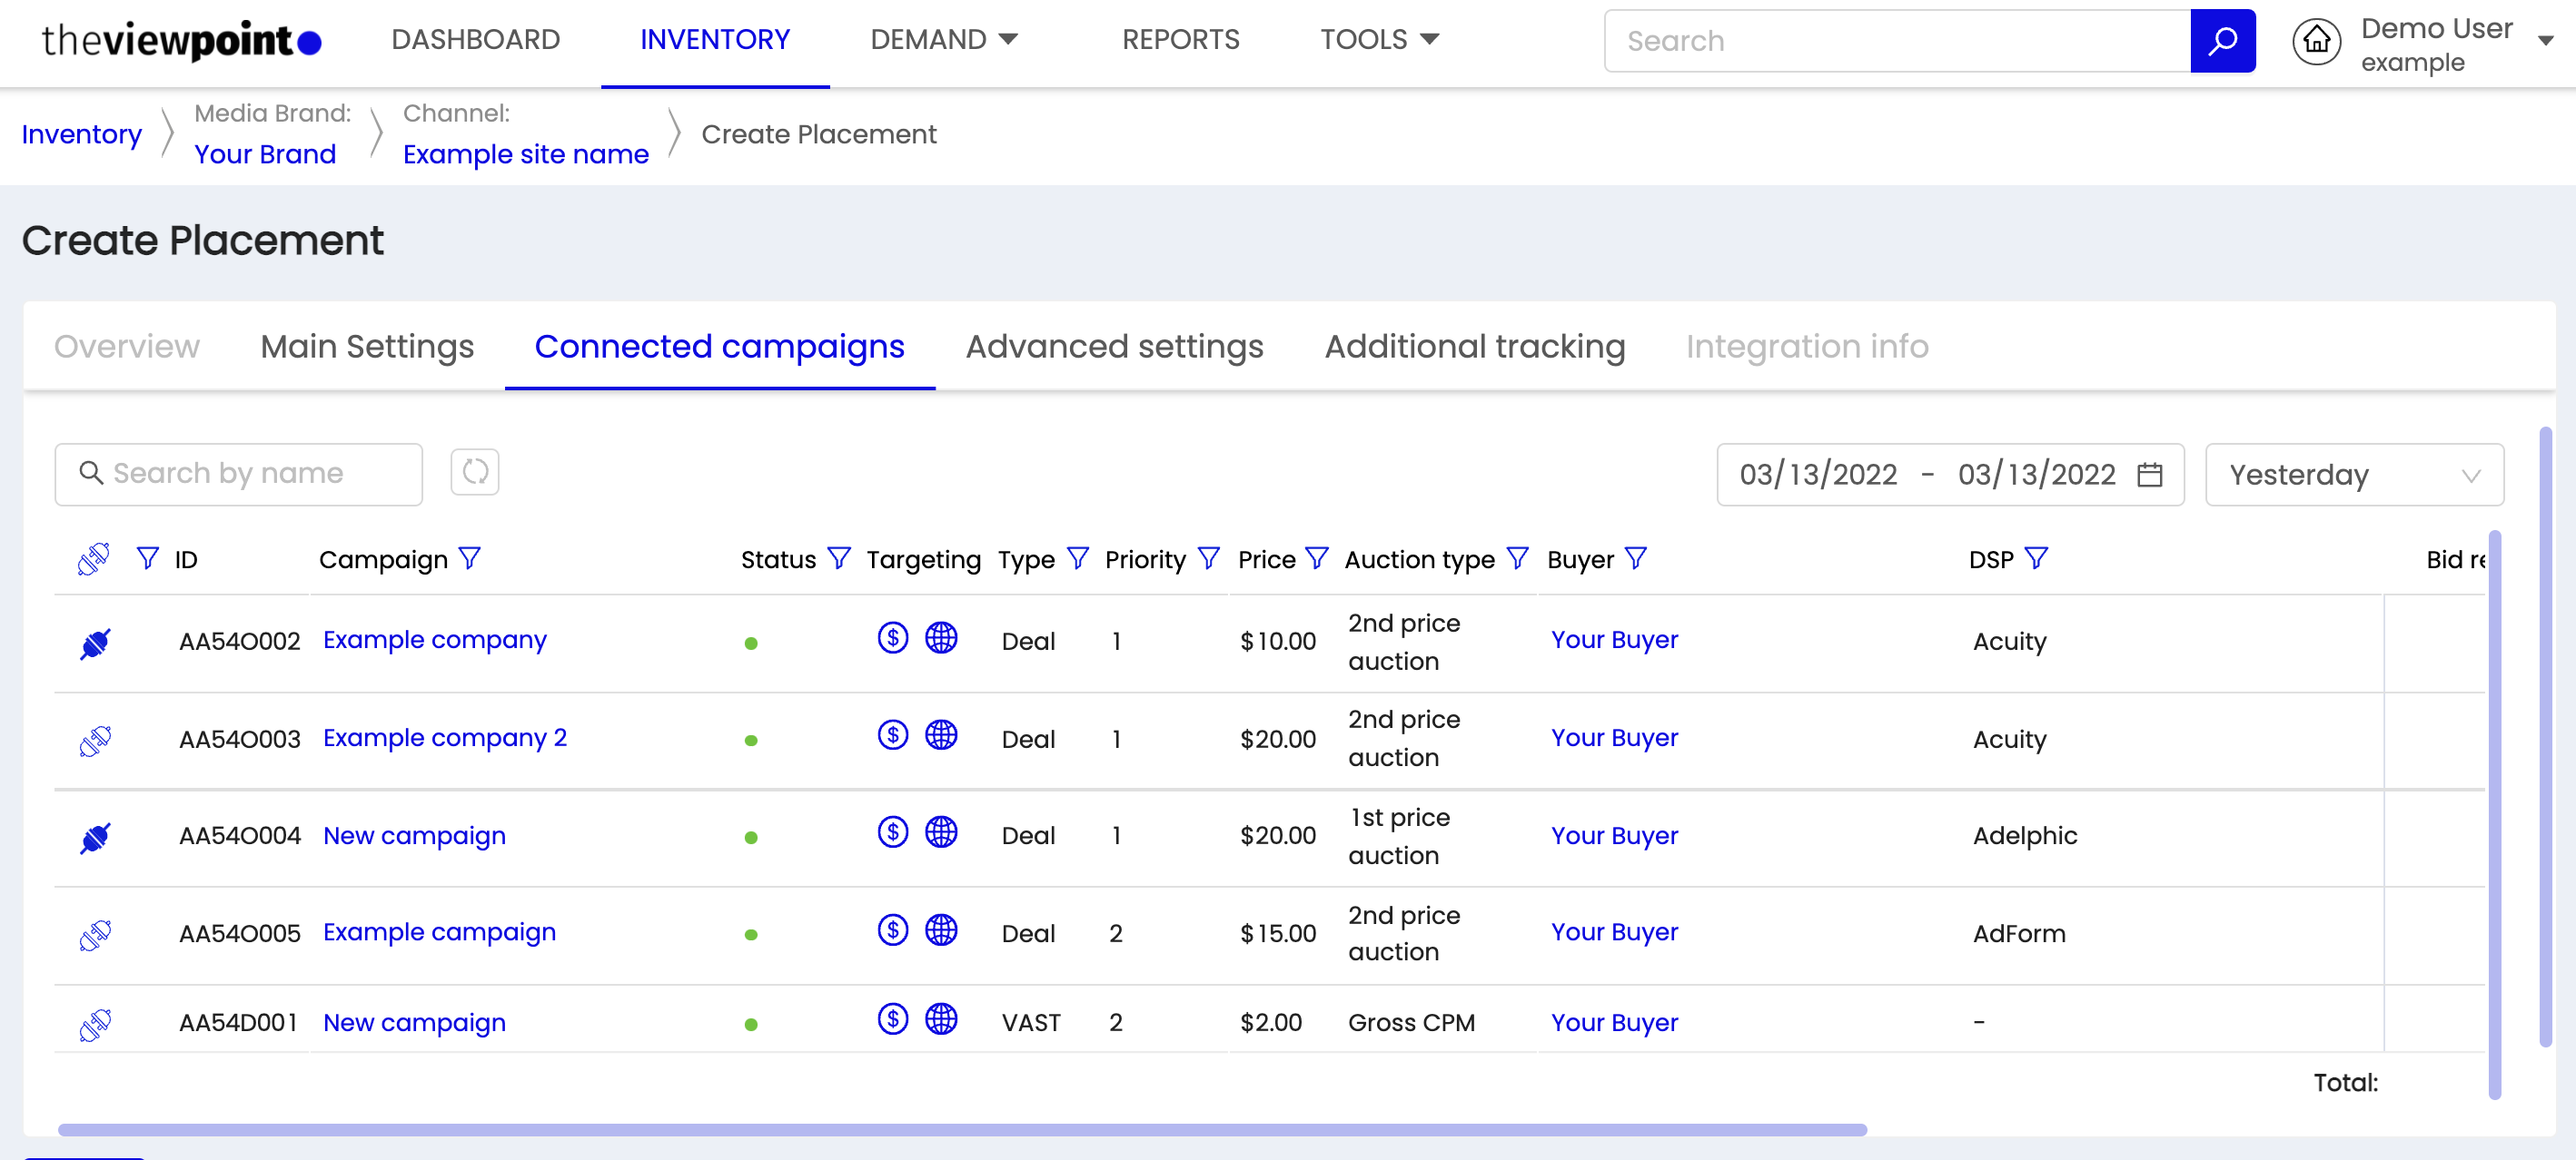Disconnect campaign AA540004 via plug toggle
This screenshot has width=2576, height=1160.
tap(95, 837)
